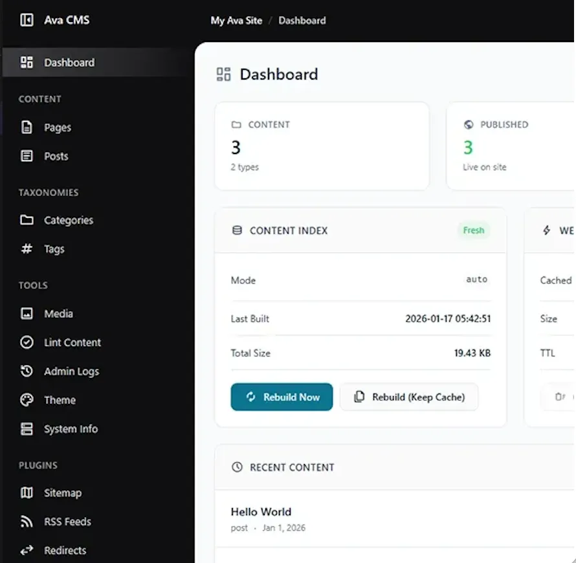The width and height of the screenshot is (576, 563).
Task: Click the trash icon button in cache card
Action: (559, 397)
